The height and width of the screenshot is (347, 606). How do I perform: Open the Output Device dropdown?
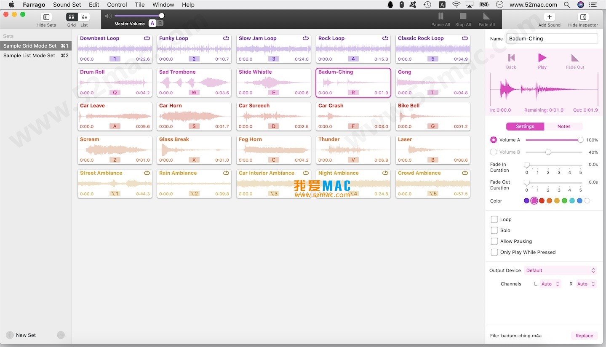click(561, 270)
